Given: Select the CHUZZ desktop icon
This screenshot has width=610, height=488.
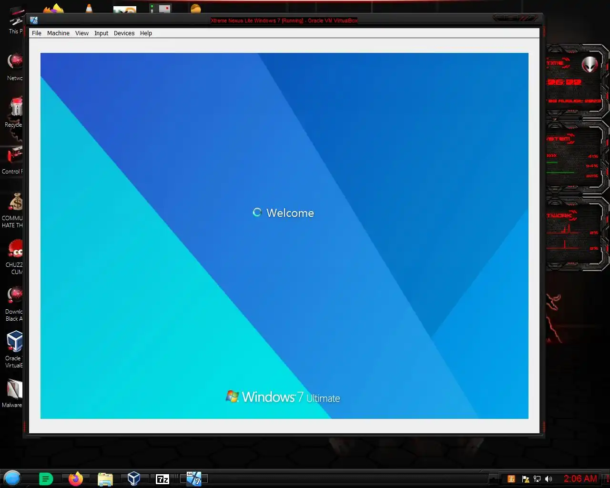Looking at the screenshot, I should click(x=15, y=256).
